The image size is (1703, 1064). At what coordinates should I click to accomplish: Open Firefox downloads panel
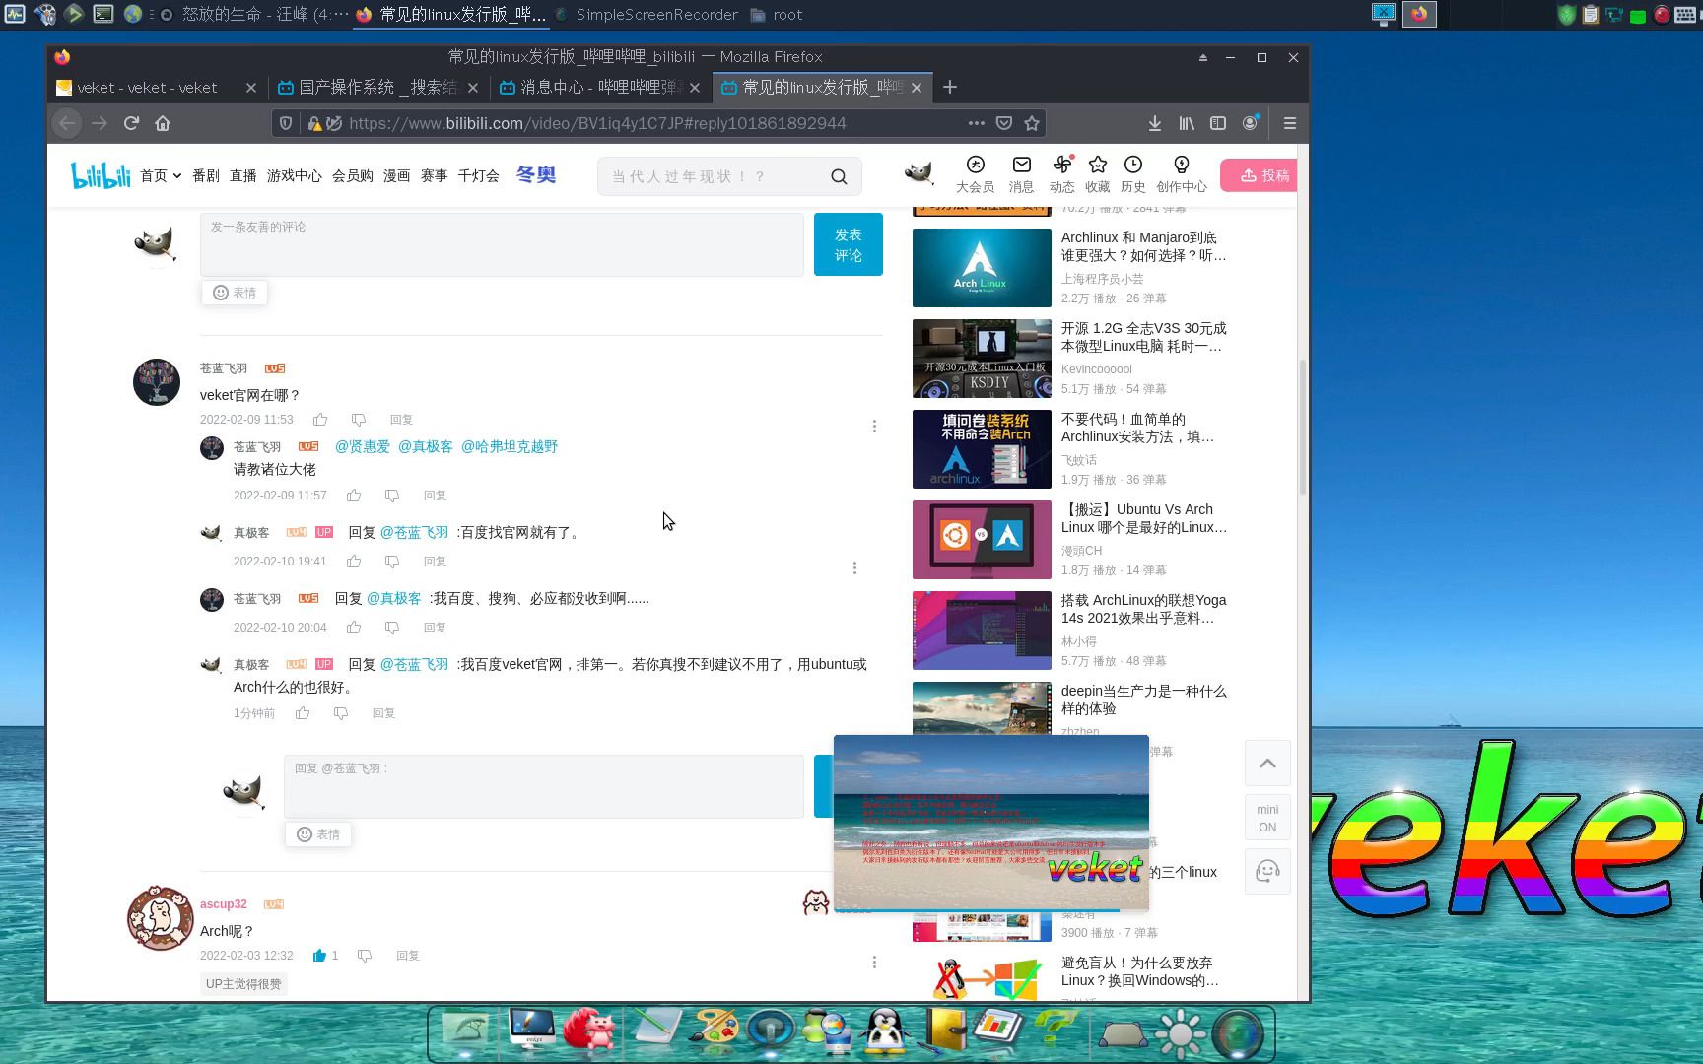click(x=1154, y=123)
